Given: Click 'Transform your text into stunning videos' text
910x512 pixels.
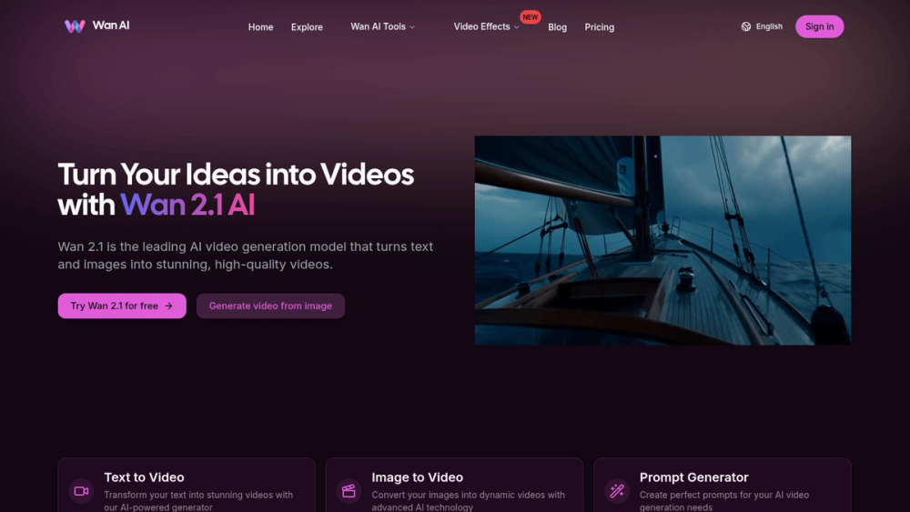Looking at the screenshot, I should pyautogui.click(x=198, y=500).
